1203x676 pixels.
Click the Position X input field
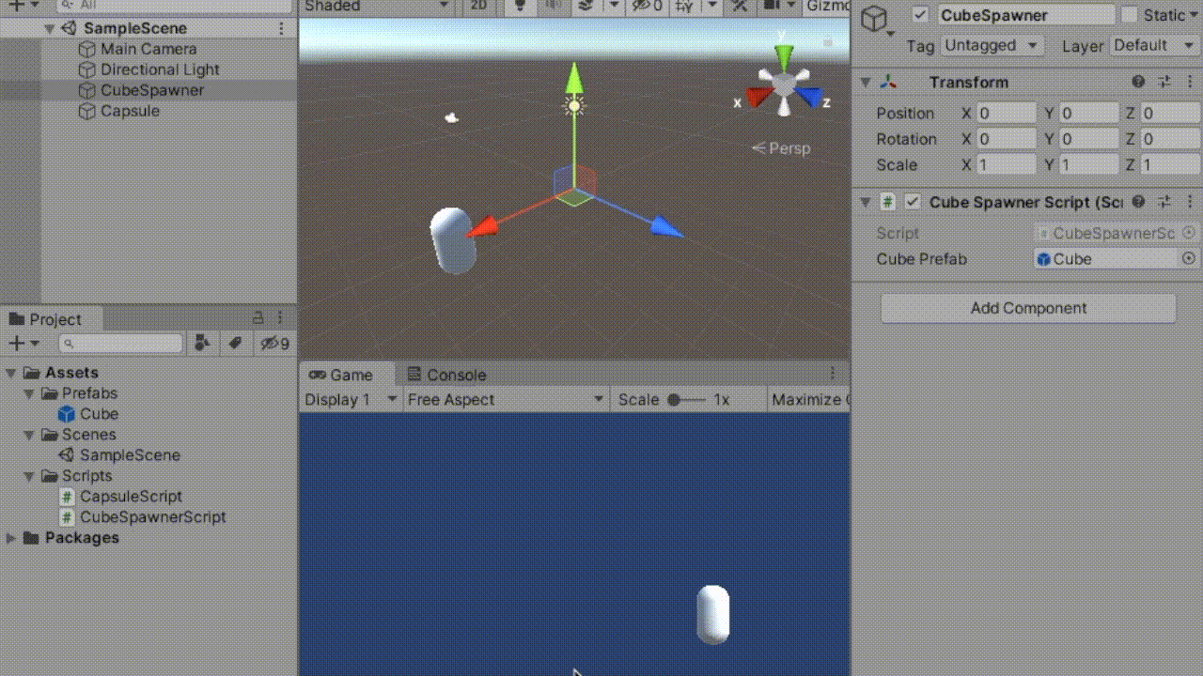point(1006,114)
